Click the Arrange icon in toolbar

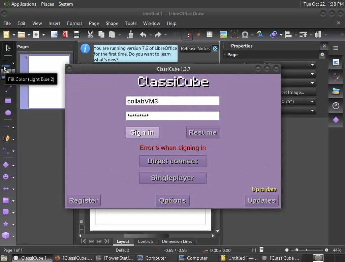coord(303,35)
